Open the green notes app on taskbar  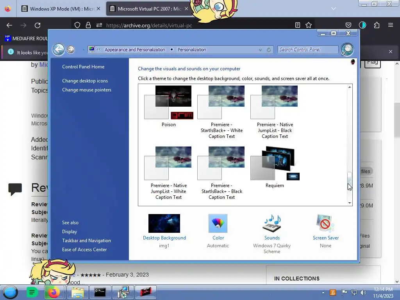point(32,292)
